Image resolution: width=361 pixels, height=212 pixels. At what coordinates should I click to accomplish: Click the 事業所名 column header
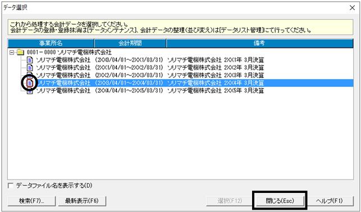point(51,43)
